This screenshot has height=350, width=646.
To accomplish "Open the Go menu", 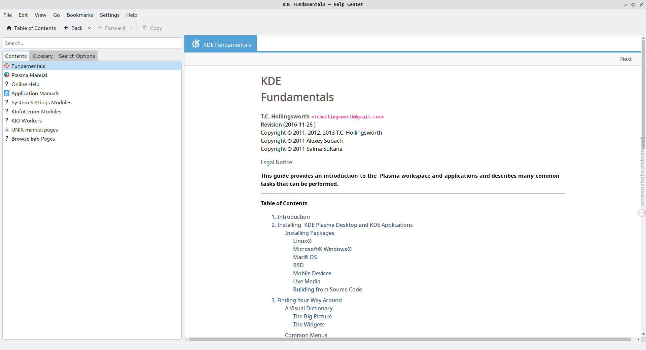I will [x=57, y=15].
